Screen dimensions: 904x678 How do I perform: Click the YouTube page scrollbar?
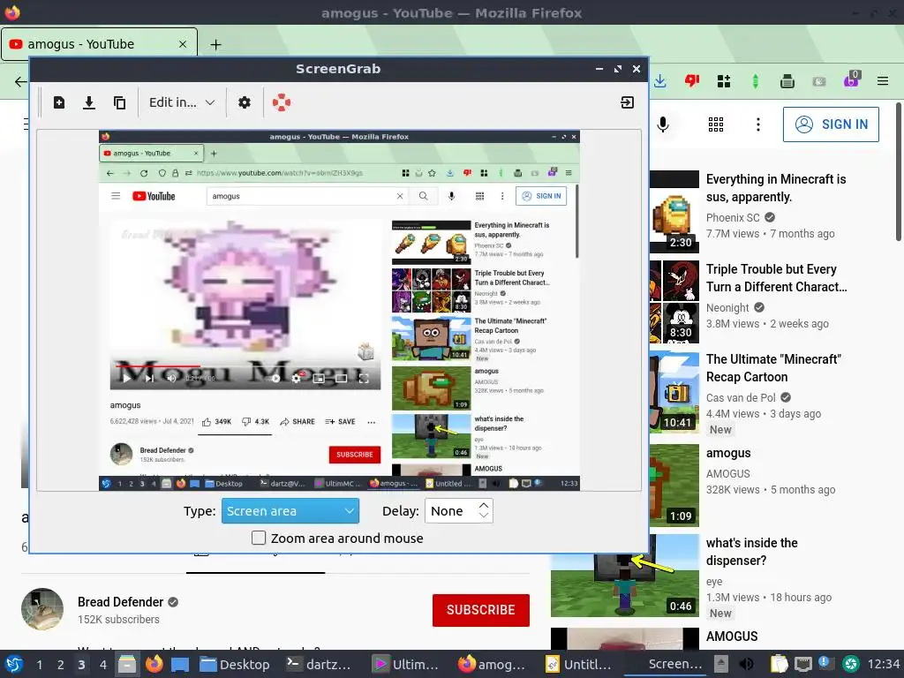(898, 172)
